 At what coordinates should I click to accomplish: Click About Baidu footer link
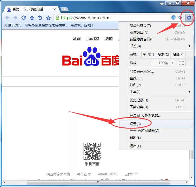pos(108,174)
